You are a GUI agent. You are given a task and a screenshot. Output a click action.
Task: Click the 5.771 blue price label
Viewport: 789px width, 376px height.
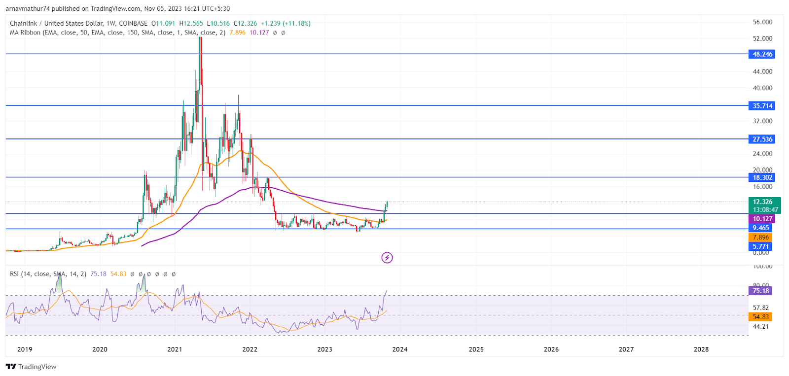760,246
